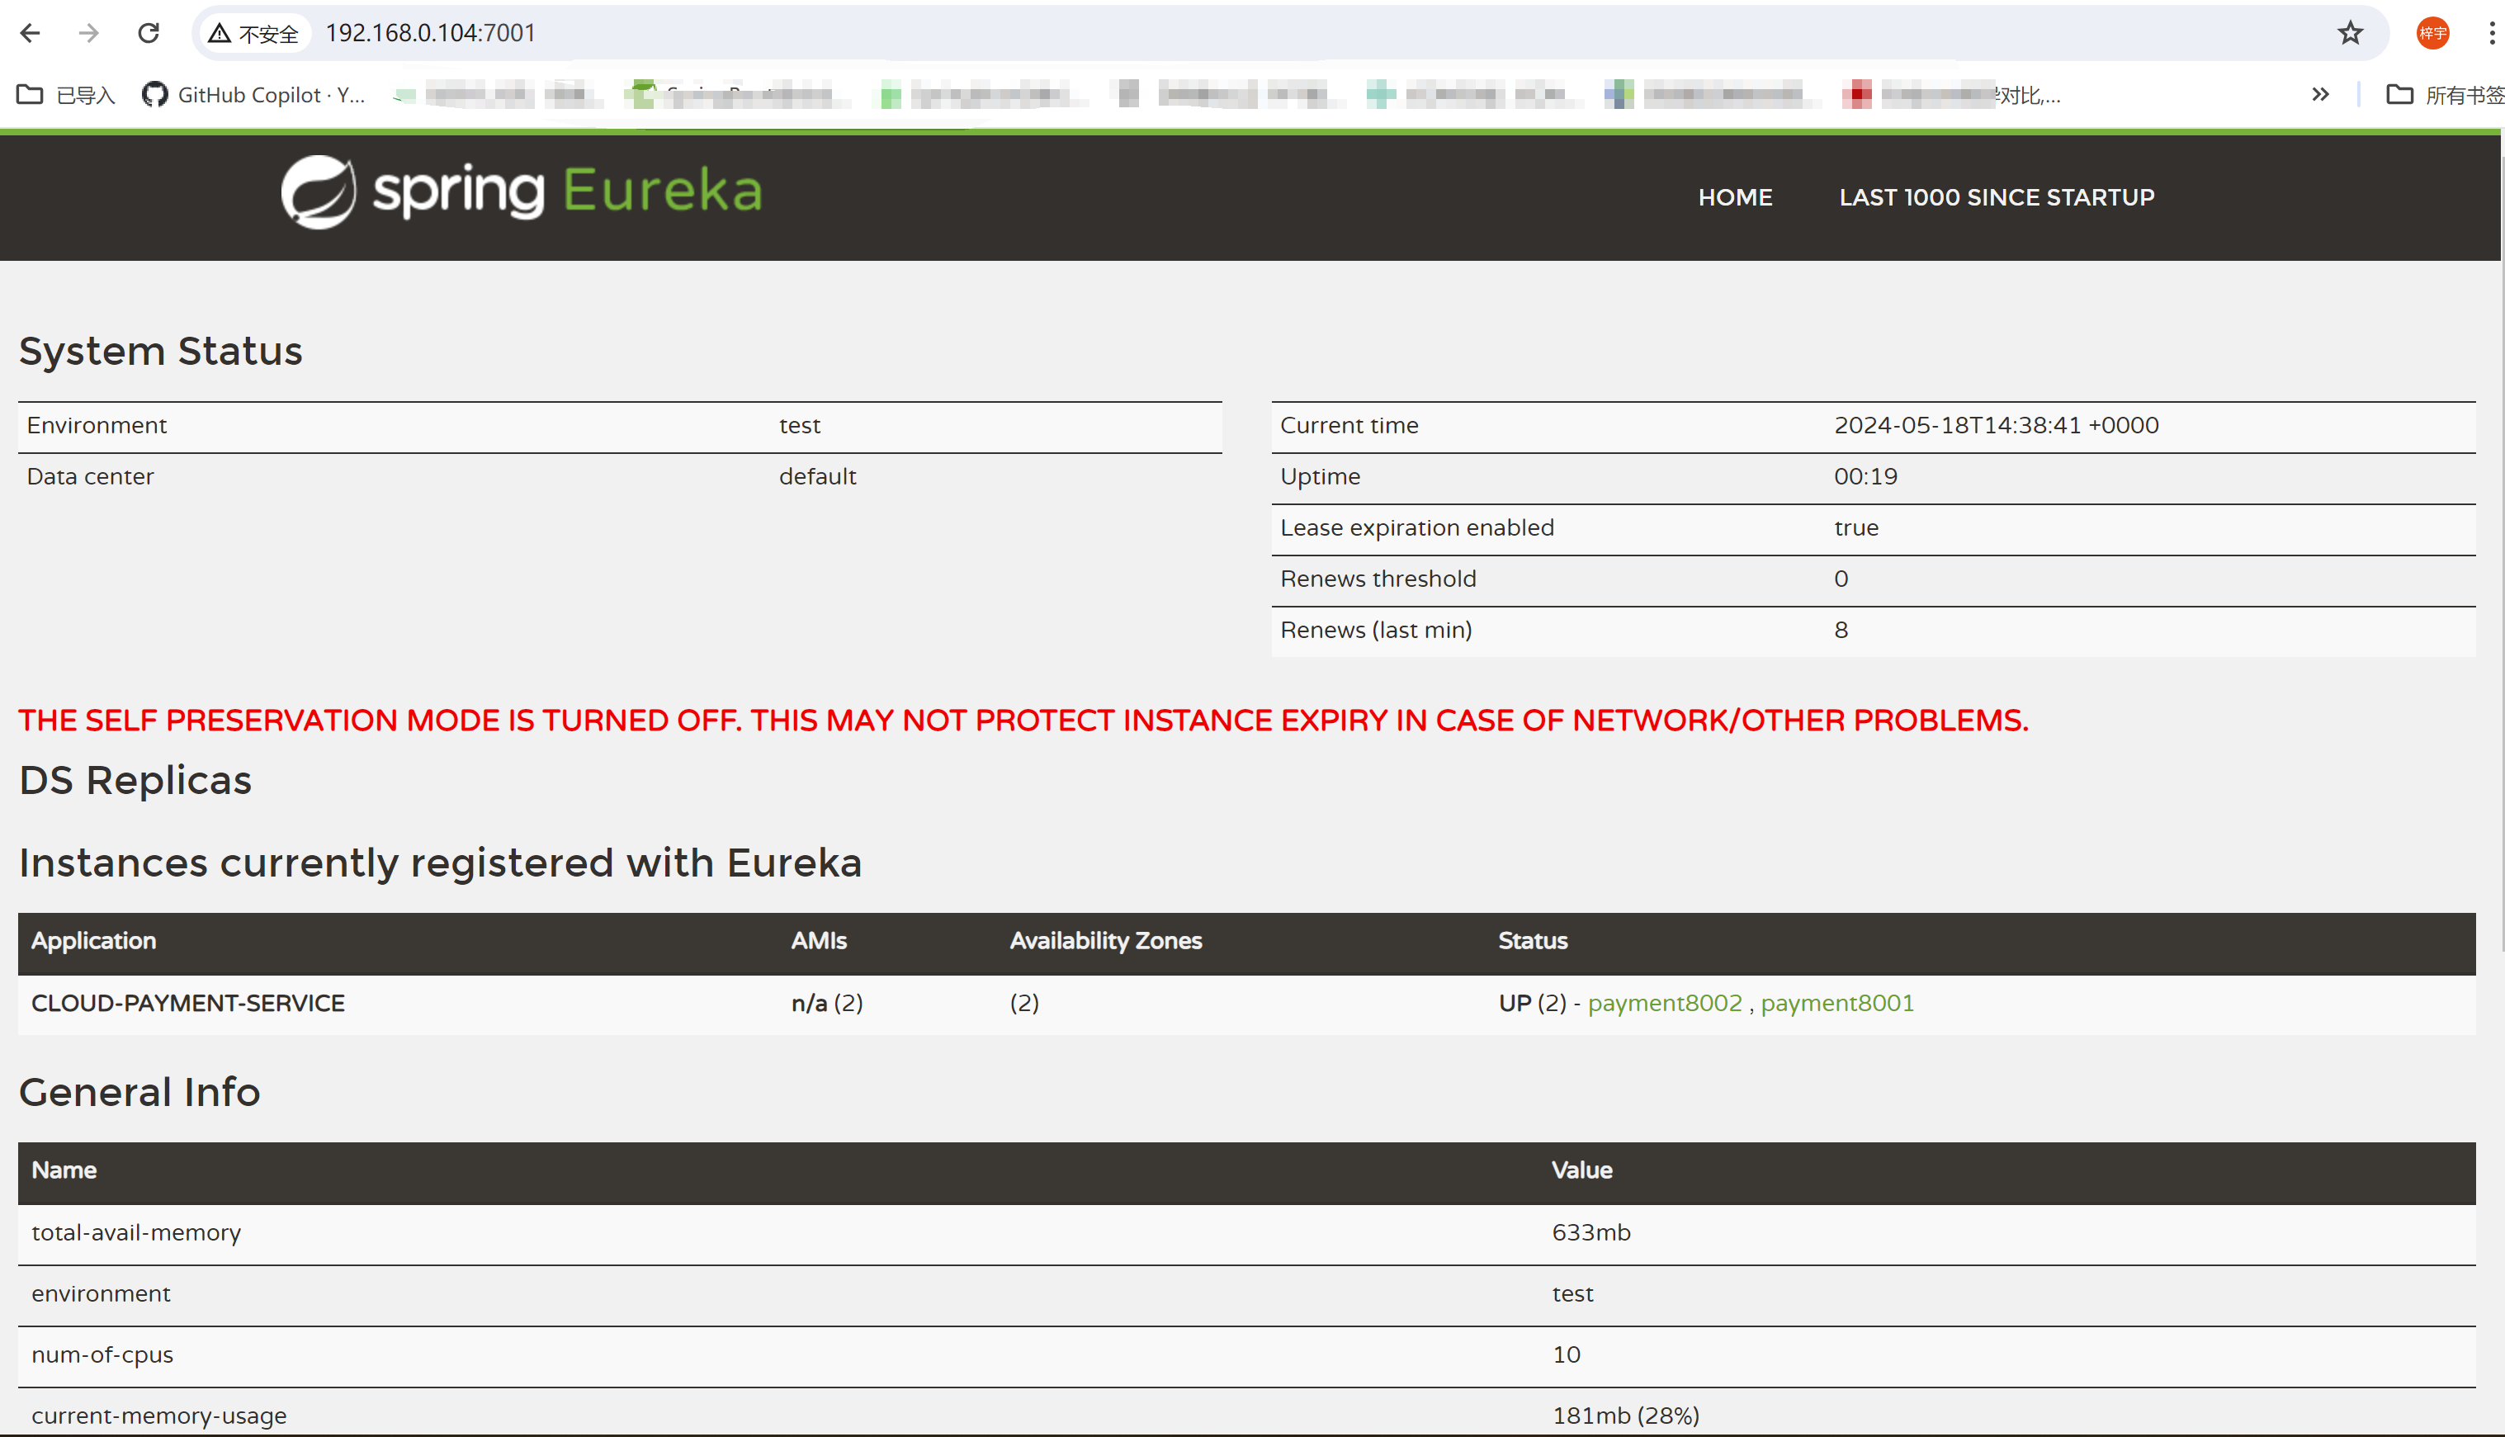2505x1437 pixels.
Task: Open the HOME navigation item
Action: [1736, 197]
